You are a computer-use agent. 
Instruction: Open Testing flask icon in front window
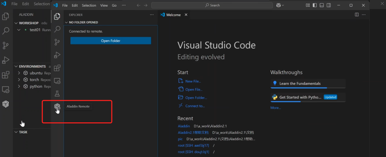click(x=57, y=93)
